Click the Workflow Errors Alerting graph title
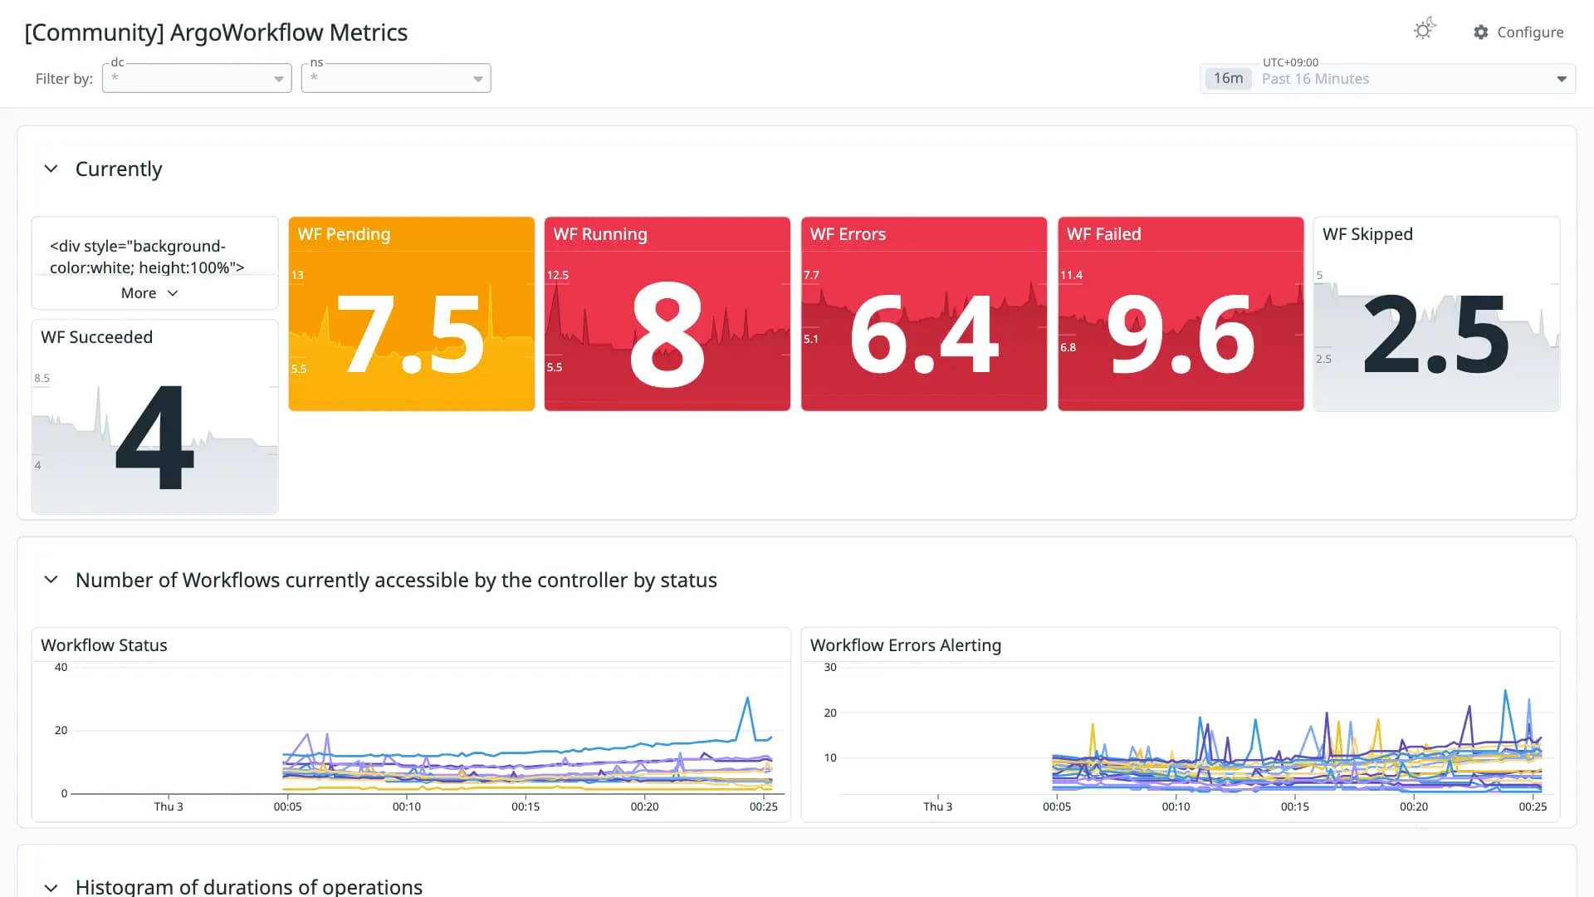Viewport: 1594px width, 897px height. pyautogui.click(x=906, y=645)
